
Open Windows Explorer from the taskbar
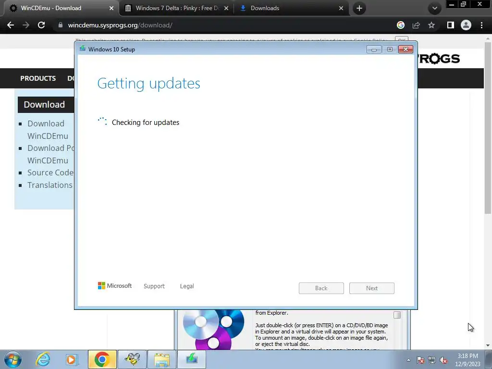click(x=162, y=359)
